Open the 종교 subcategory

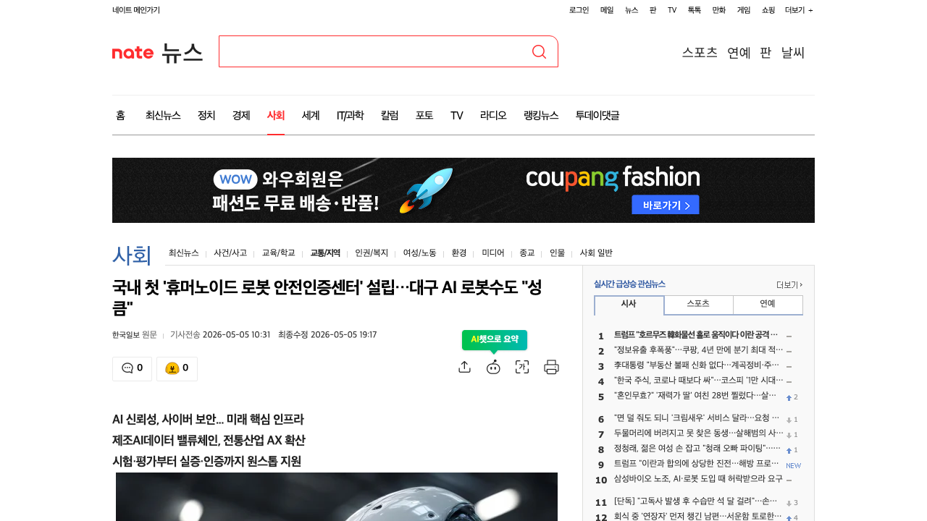(527, 253)
